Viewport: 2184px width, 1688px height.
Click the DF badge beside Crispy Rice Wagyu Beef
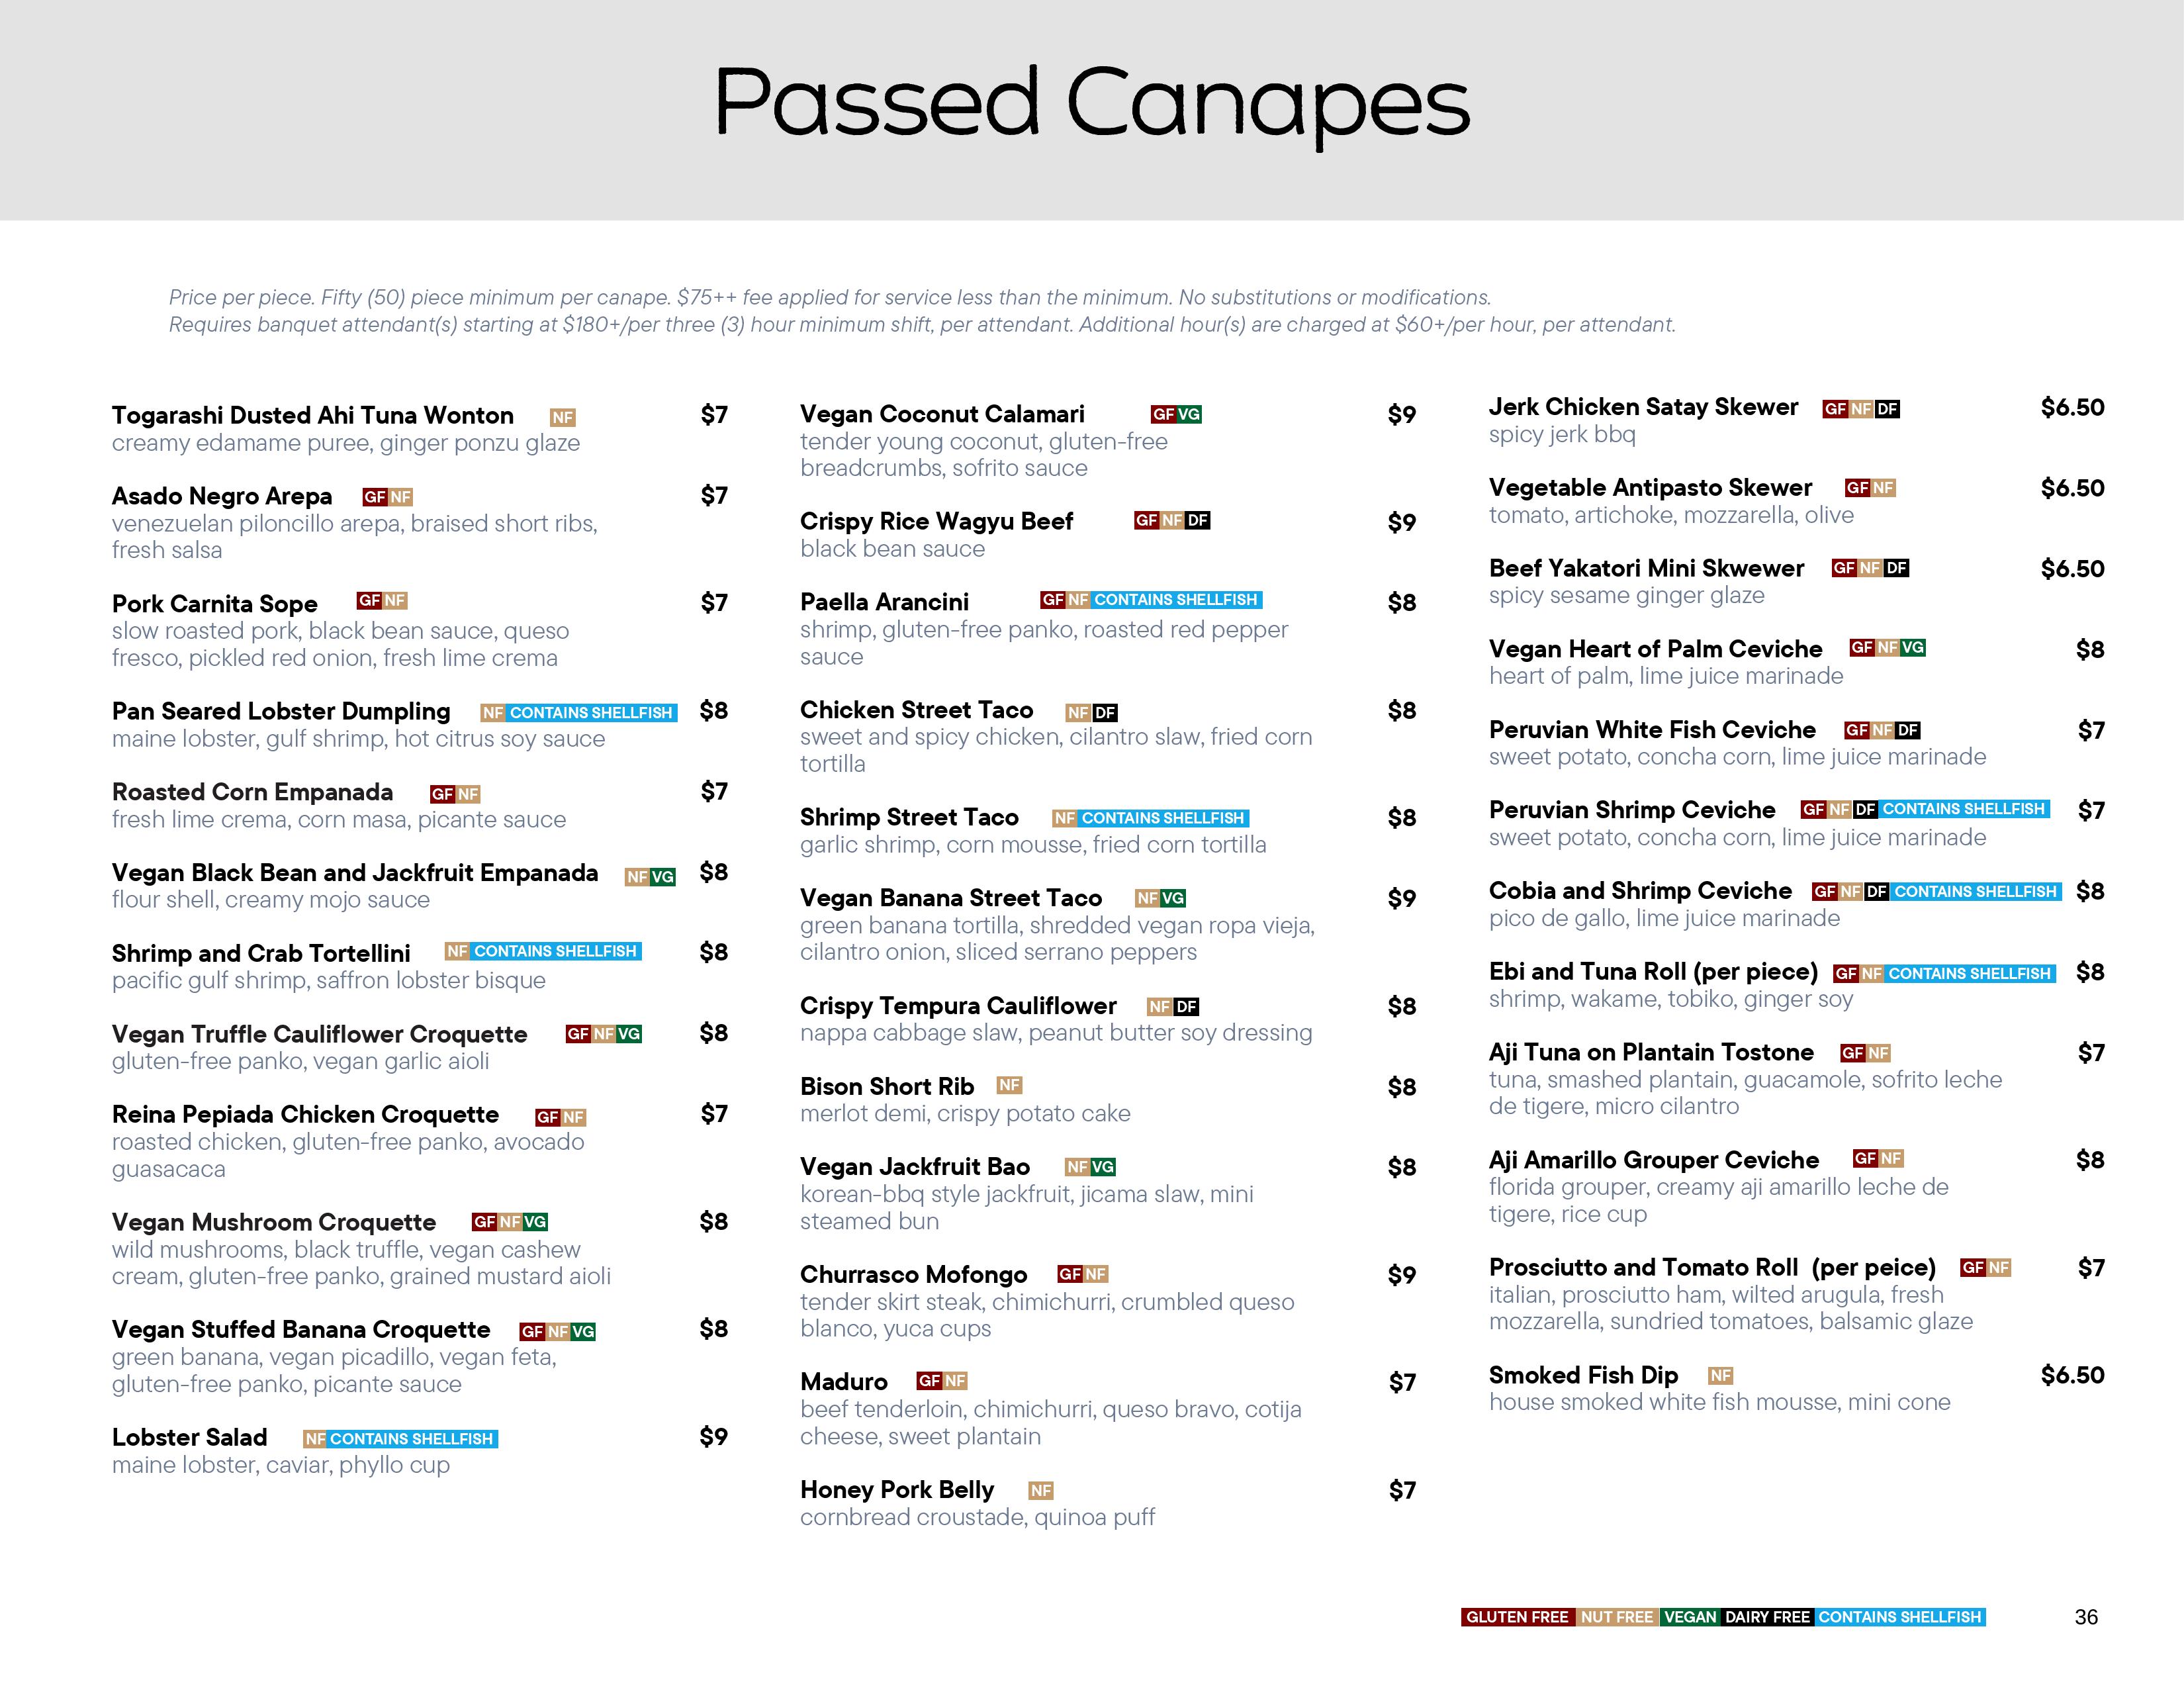coord(1197,520)
